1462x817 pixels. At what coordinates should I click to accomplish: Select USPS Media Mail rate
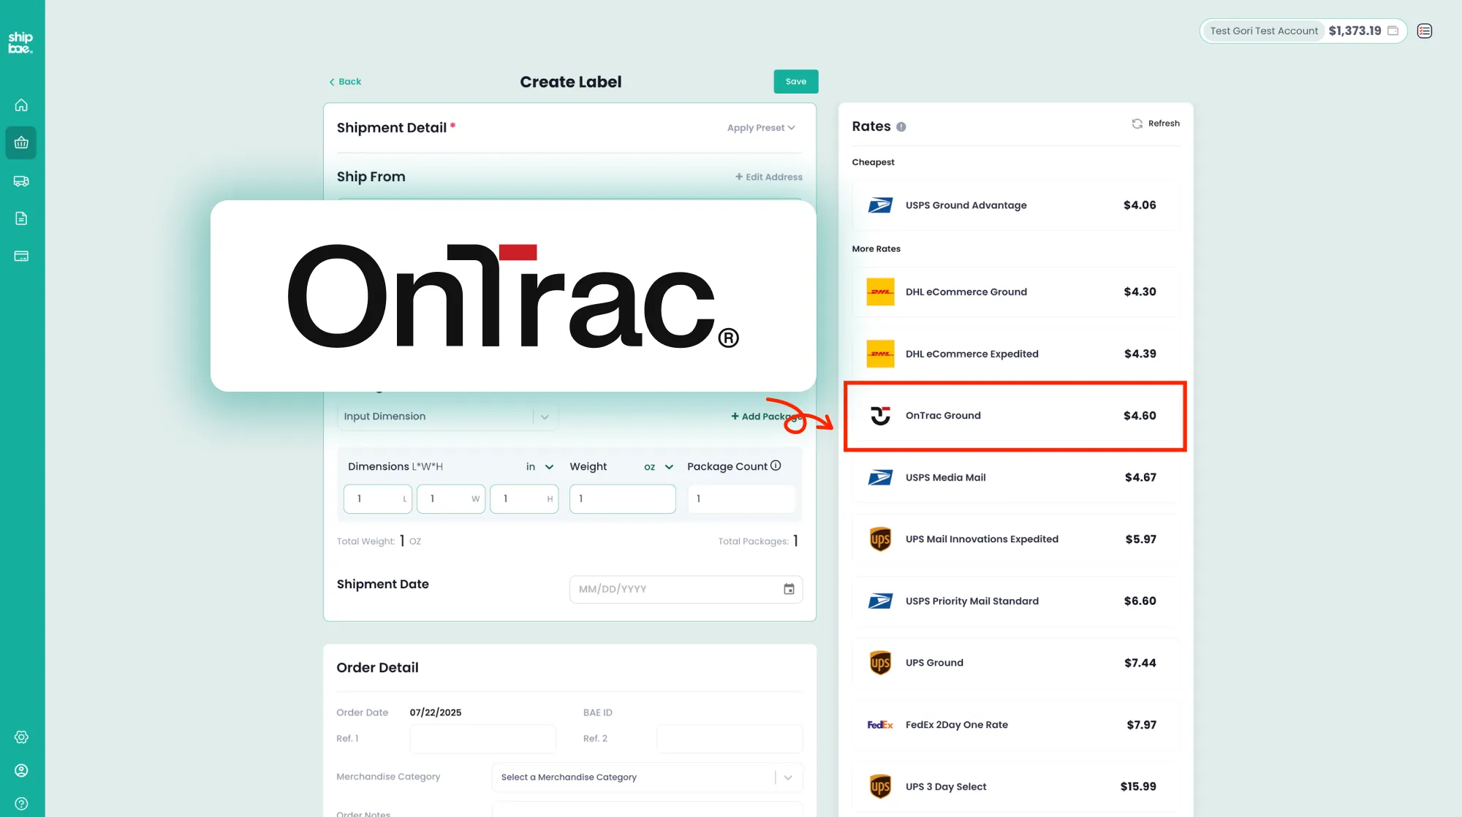coord(1015,477)
